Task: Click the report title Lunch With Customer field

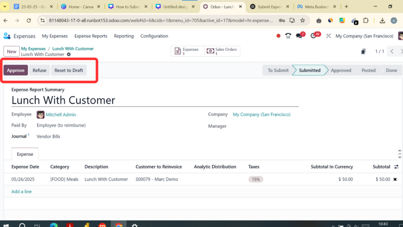Action: point(155,100)
